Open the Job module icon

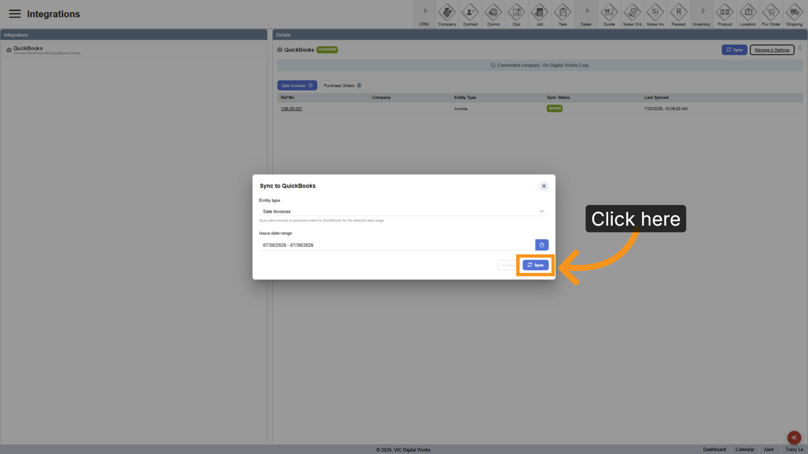539,14
